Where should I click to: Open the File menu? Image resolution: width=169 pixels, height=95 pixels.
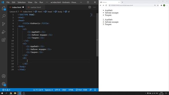click(x=8, y=2)
